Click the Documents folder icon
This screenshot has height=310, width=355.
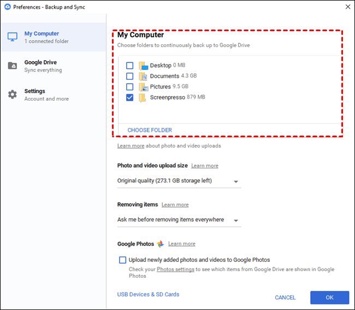click(x=143, y=77)
